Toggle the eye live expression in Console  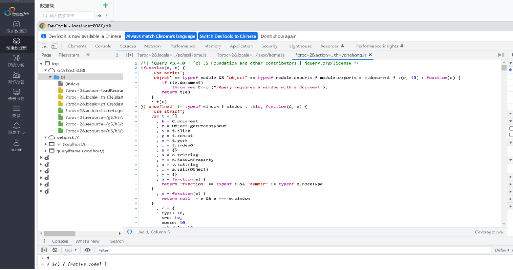click(87, 250)
